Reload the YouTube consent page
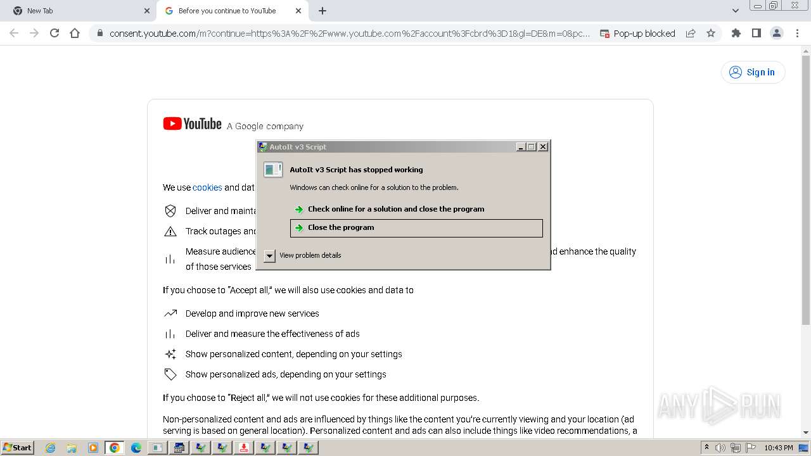 54,33
